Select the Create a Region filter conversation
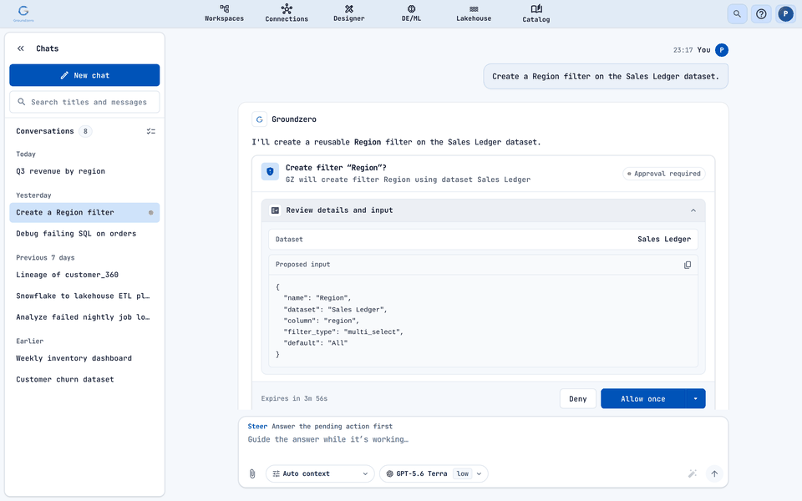Image resolution: width=802 pixels, height=501 pixels. pyautogui.click(x=84, y=213)
